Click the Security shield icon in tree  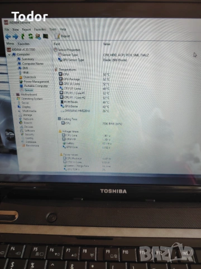pyautogui.click(x=22, y=134)
